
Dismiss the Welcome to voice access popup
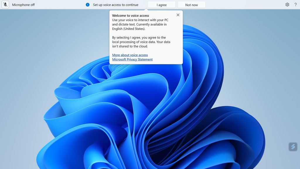pos(178,15)
